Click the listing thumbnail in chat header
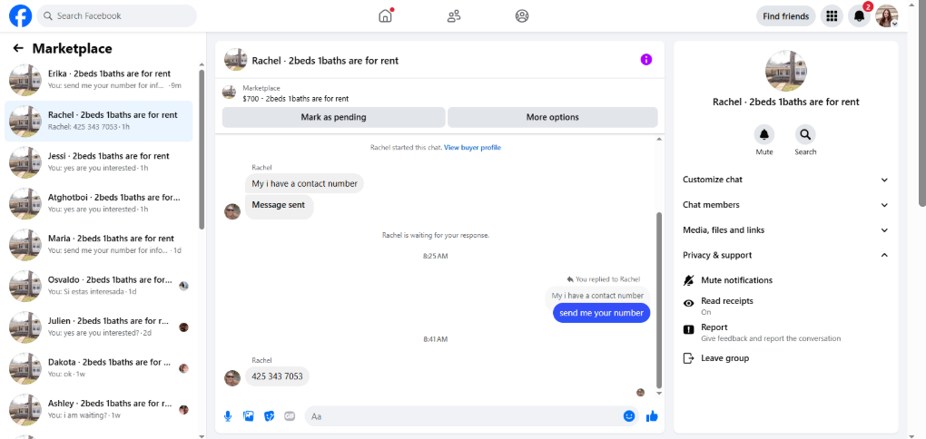This screenshot has height=439, width=926. [236, 60]
